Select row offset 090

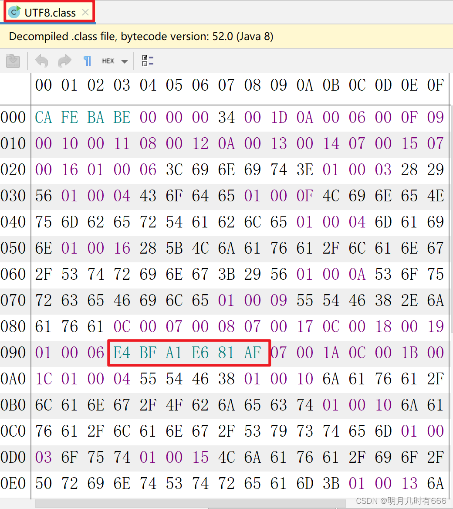coord(13,353)
